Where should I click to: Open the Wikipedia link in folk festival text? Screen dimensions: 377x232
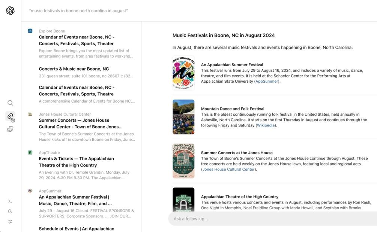[266, 125]
